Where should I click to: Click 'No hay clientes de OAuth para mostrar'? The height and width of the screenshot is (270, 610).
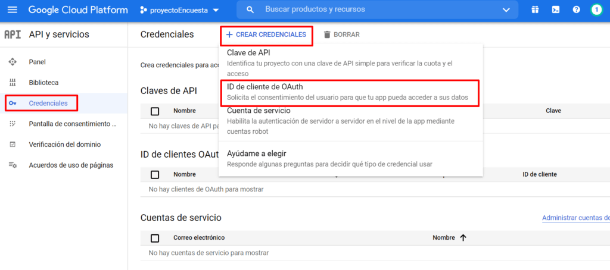206,190
